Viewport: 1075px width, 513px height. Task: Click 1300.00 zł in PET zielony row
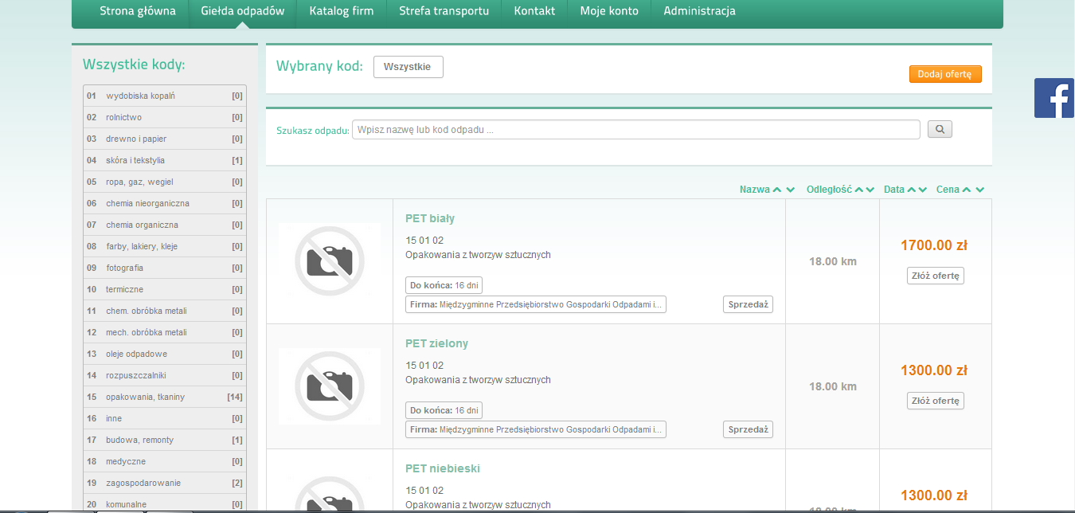[x=934, y=370]
